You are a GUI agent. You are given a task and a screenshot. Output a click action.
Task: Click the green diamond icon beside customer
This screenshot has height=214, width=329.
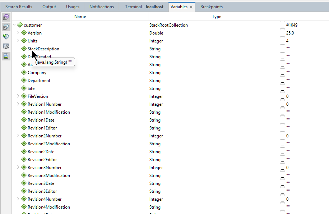(x=20, y=25)
